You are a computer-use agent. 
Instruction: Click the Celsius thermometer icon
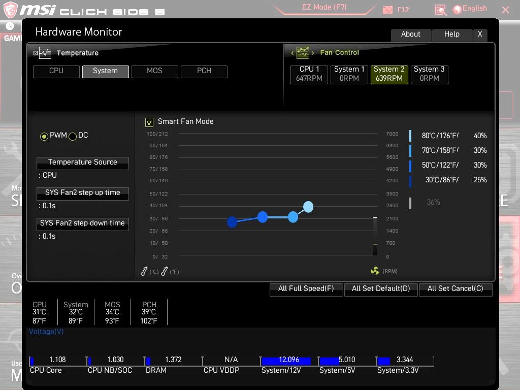[x=144, y=271]
